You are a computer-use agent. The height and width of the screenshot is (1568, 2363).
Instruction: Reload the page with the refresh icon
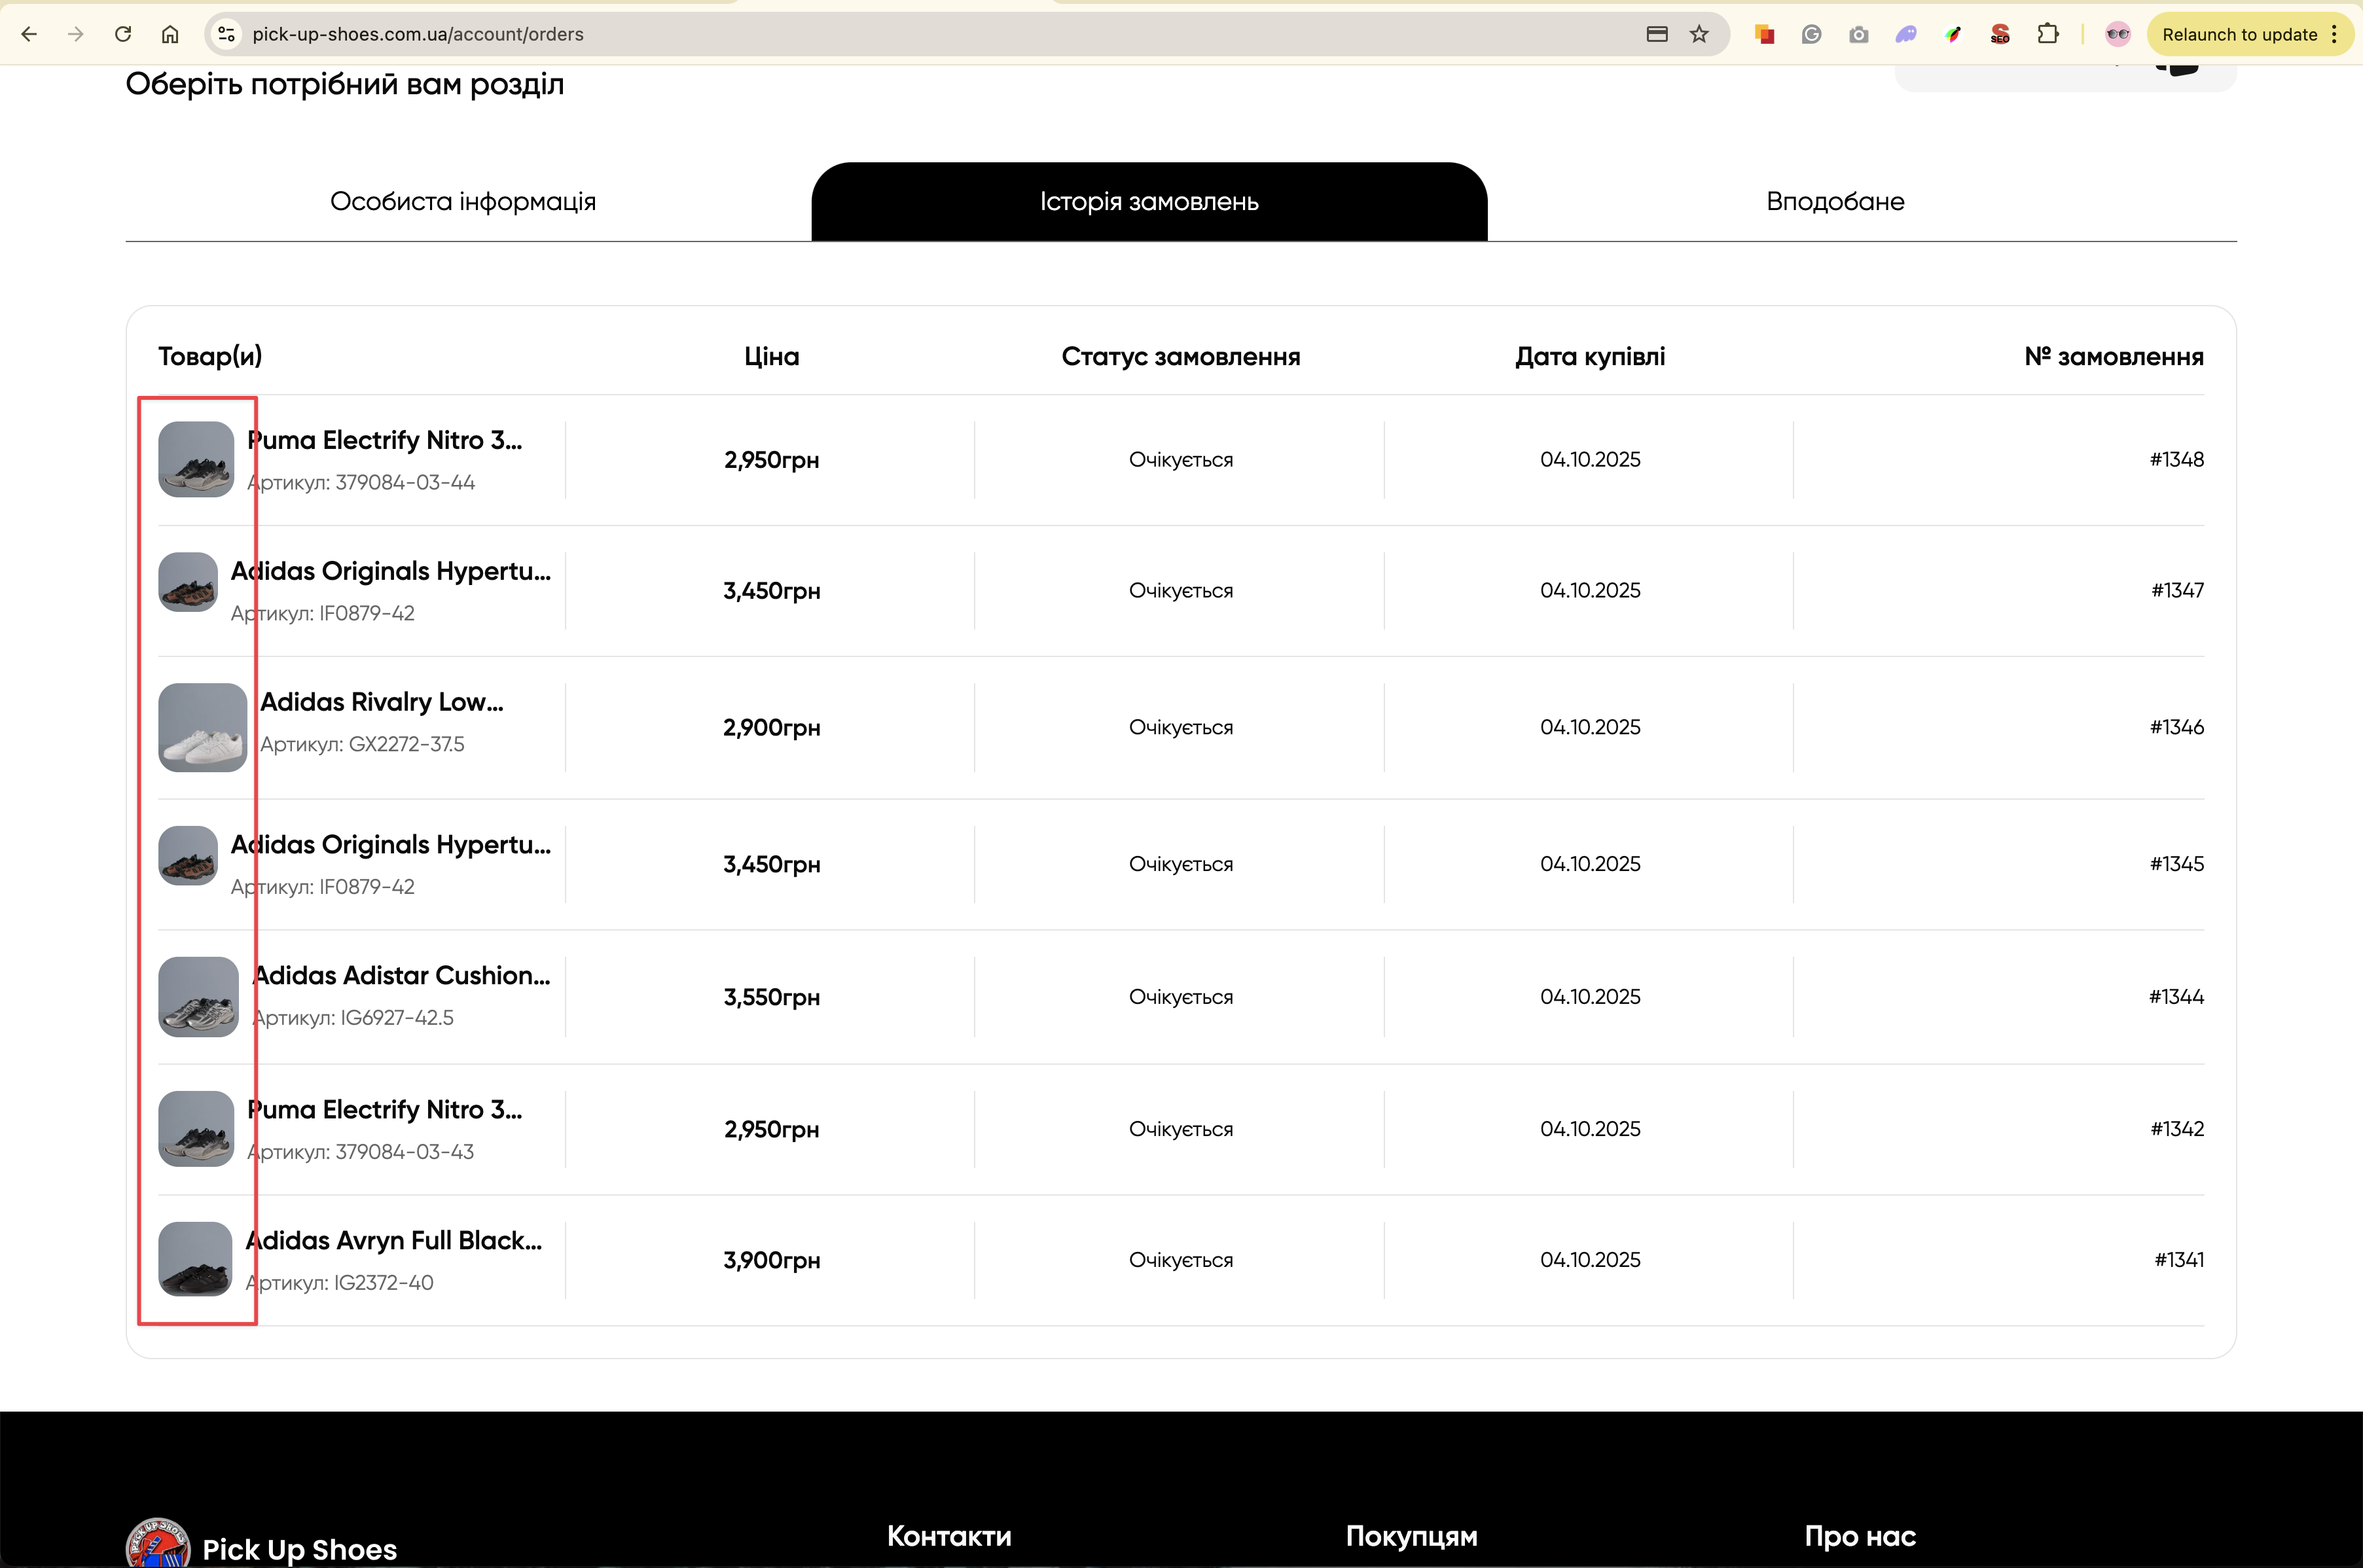point(123,34)
